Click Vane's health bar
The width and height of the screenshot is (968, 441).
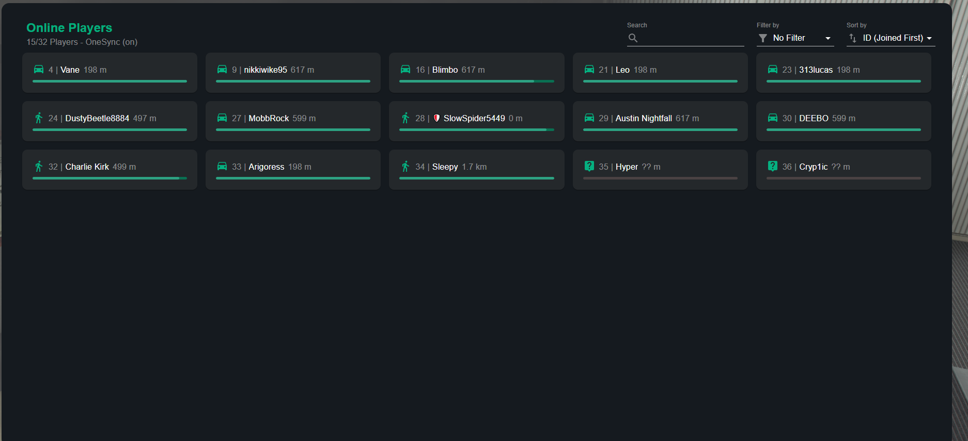coord(110,81)
